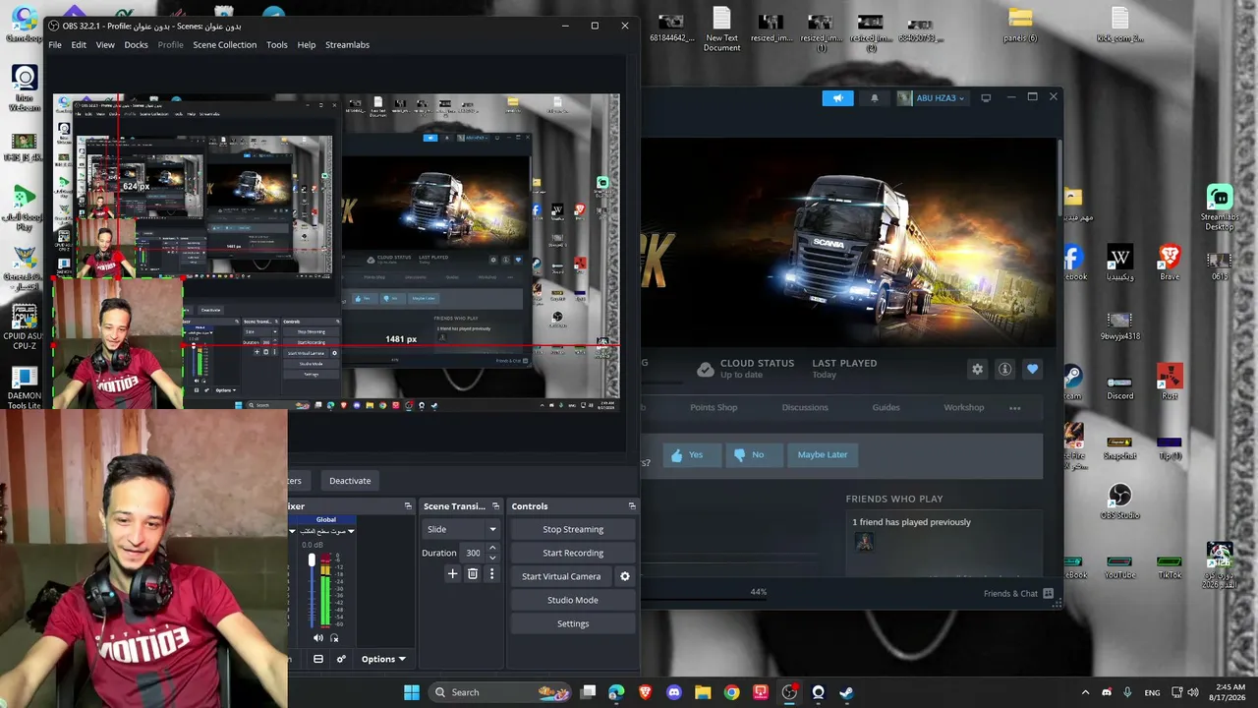Click the transition Duration field
This screenshot has height=708, width=1258.
[473, 553]
